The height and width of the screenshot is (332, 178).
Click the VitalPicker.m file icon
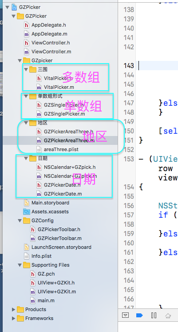(x=39, y=87)
